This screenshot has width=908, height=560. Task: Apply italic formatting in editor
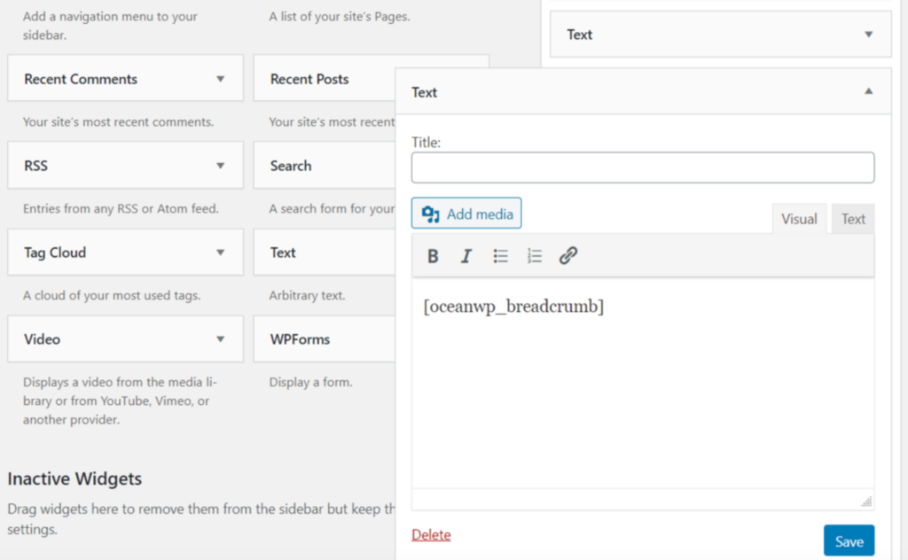(466, 257)
